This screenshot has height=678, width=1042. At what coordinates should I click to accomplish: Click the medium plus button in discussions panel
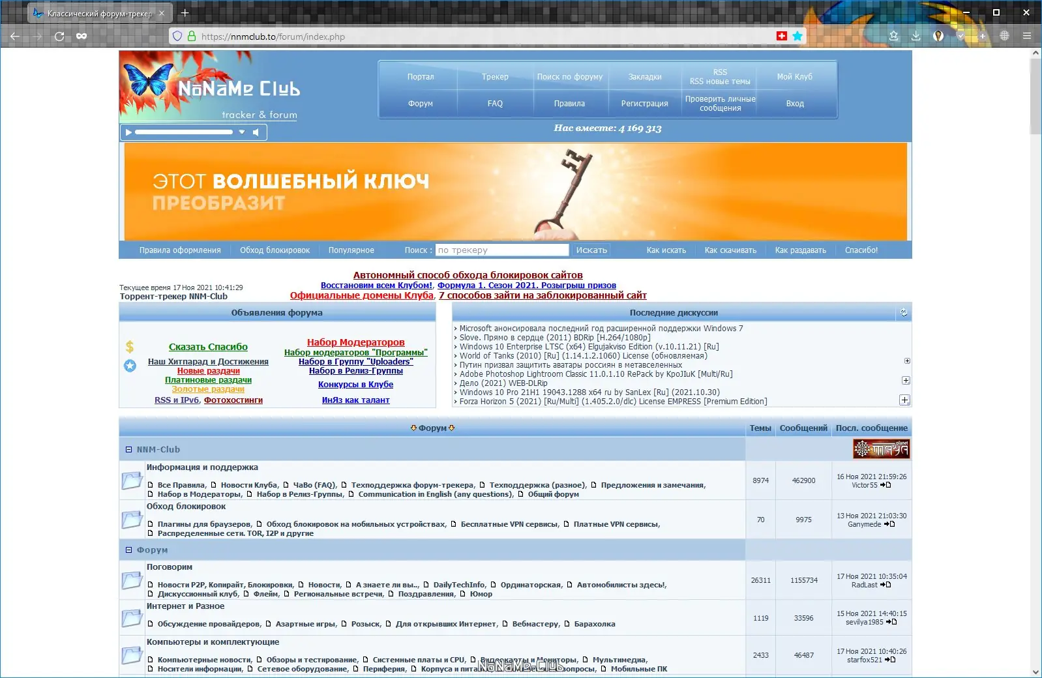906,380
